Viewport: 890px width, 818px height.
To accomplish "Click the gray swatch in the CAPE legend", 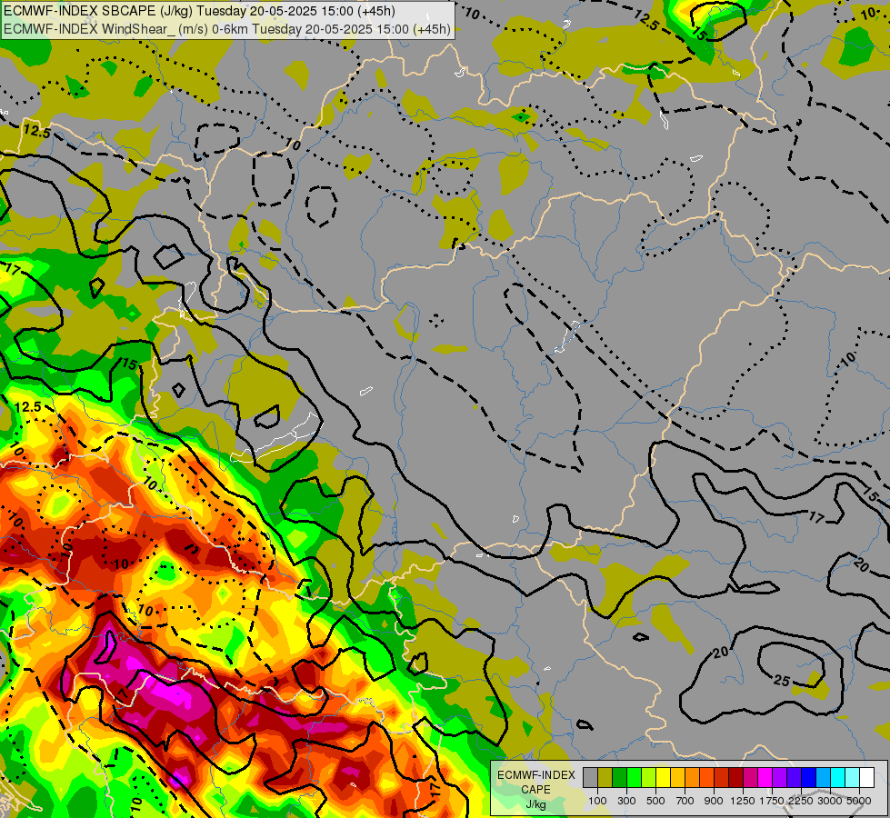I will coord(590,778).
